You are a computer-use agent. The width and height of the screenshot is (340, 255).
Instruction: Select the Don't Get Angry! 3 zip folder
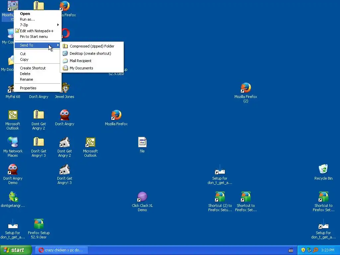(39, 142)
